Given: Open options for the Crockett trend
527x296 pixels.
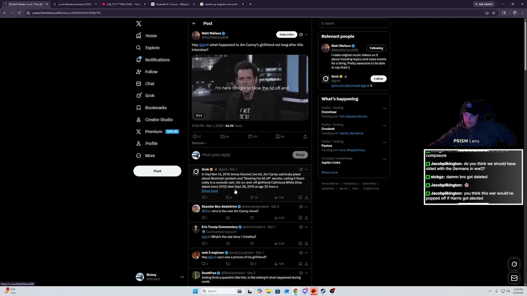Looking at the screenshot, I should 385,126.
